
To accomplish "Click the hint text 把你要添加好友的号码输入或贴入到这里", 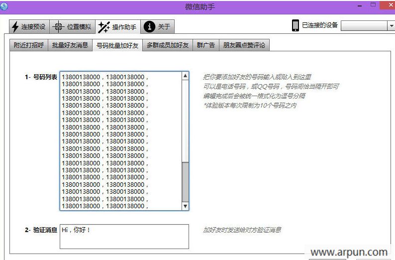I will pyautogui.click(x=257, y=77).
